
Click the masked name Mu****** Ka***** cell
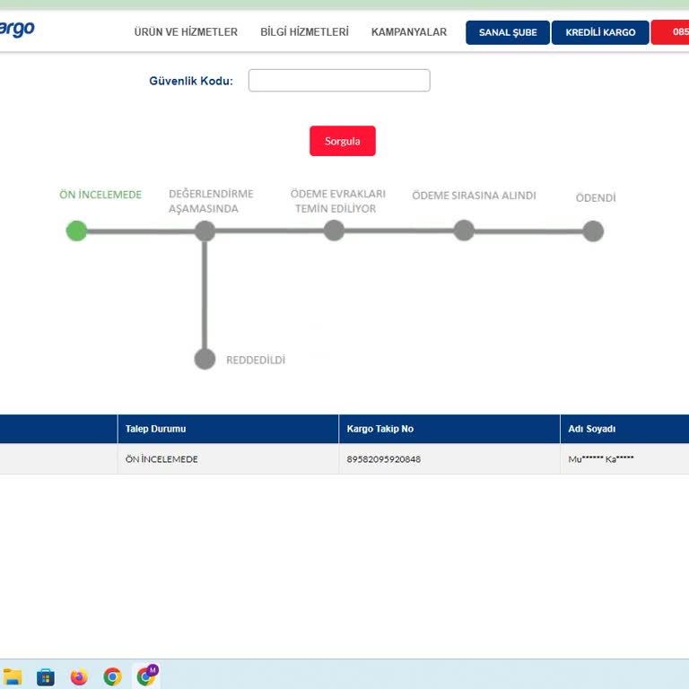[x=624, y=458]
